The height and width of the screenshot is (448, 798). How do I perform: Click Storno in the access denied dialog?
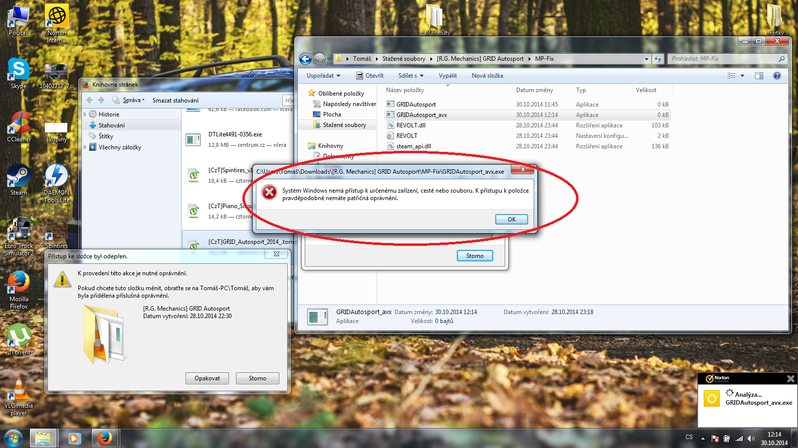click(x=257, y=378)
